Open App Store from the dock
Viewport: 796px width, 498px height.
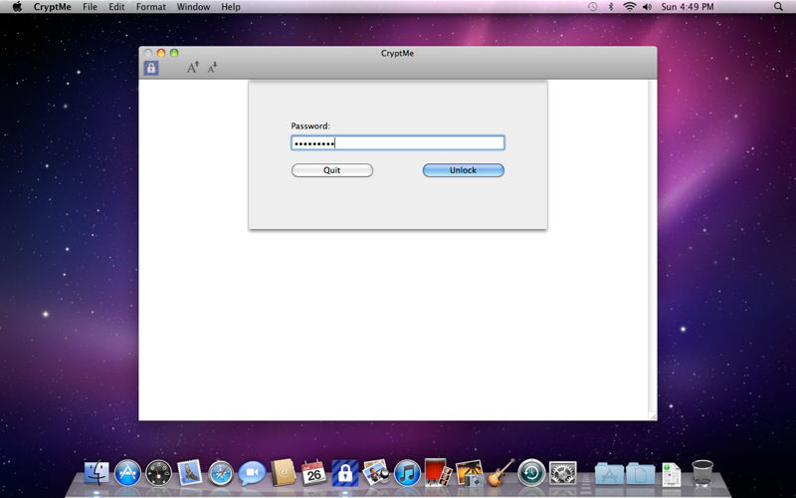(x=127, y=474)
